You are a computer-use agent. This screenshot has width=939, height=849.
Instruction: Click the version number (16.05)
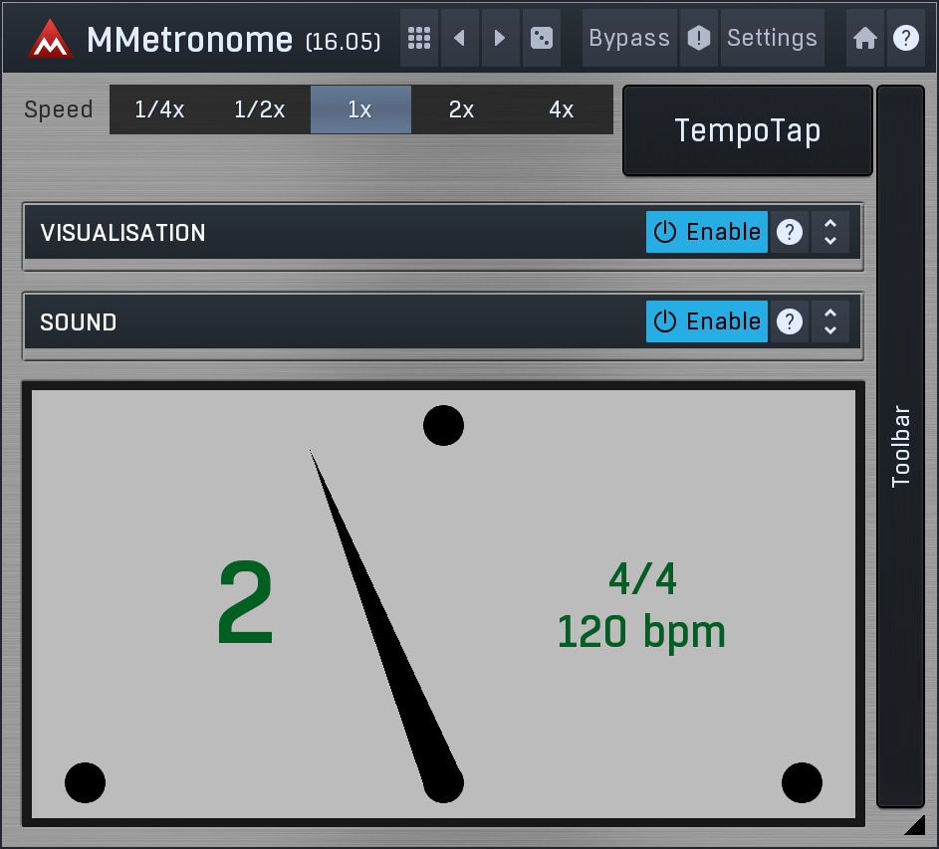[344, 42]
